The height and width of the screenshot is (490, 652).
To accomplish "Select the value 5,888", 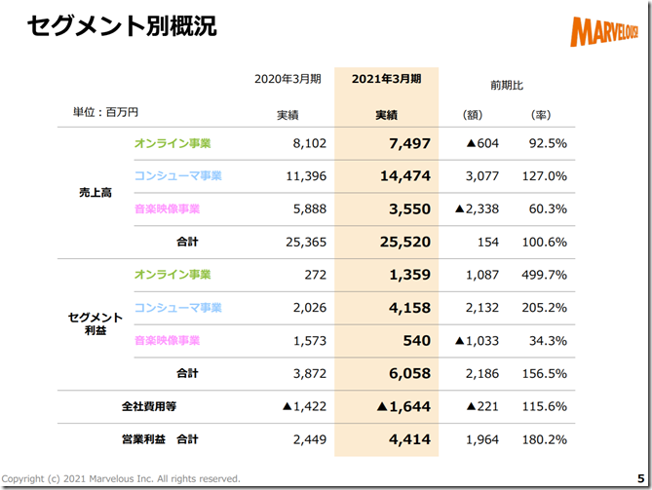I will (x=310, y=209).
